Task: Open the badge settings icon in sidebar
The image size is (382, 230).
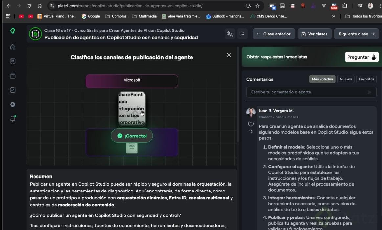Action: pos(13,105)
